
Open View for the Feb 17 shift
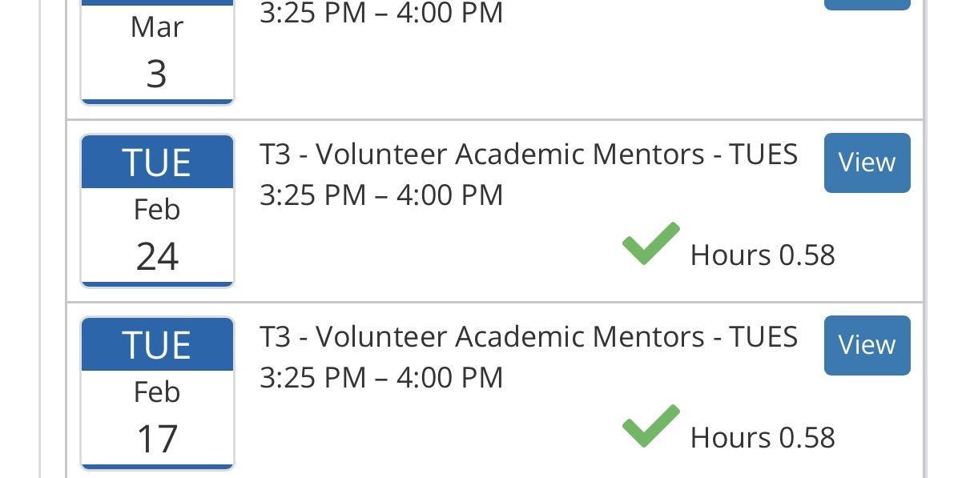click(867, 345)
